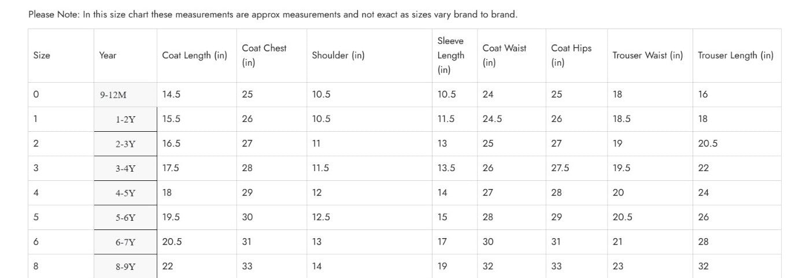Click the 6-7Y year cell
Image resolution: width=799 pixels, height=278 pixels.
click(125, 242)
